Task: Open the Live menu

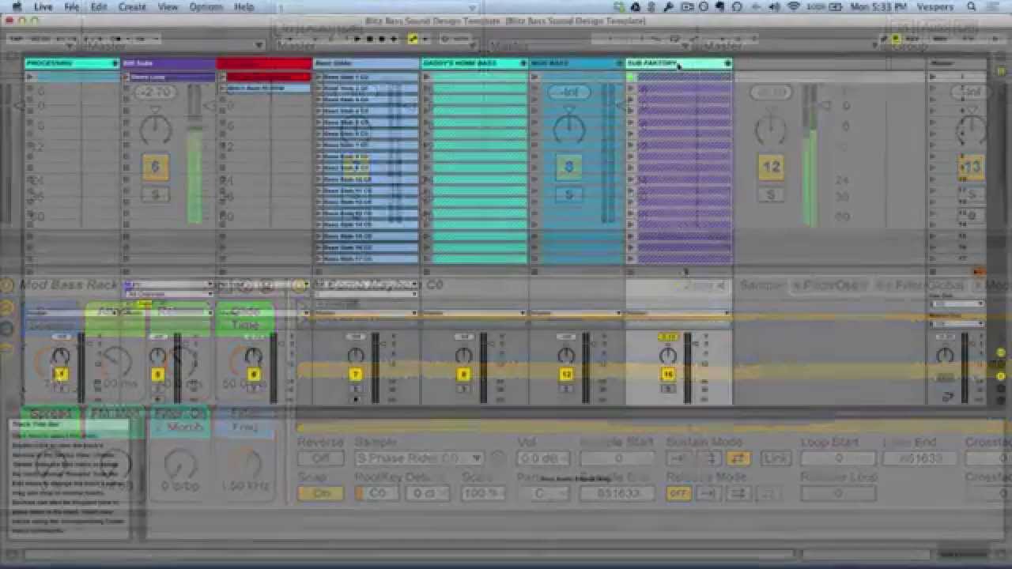Action: 43,6
